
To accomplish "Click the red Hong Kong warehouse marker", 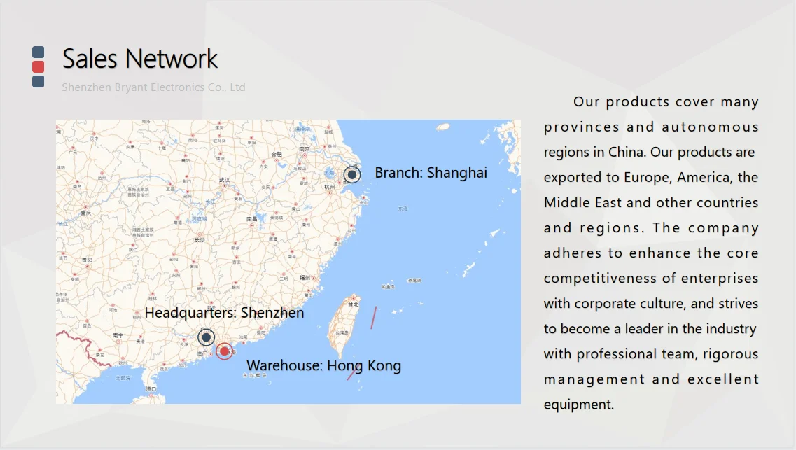I will pos(225,351).
